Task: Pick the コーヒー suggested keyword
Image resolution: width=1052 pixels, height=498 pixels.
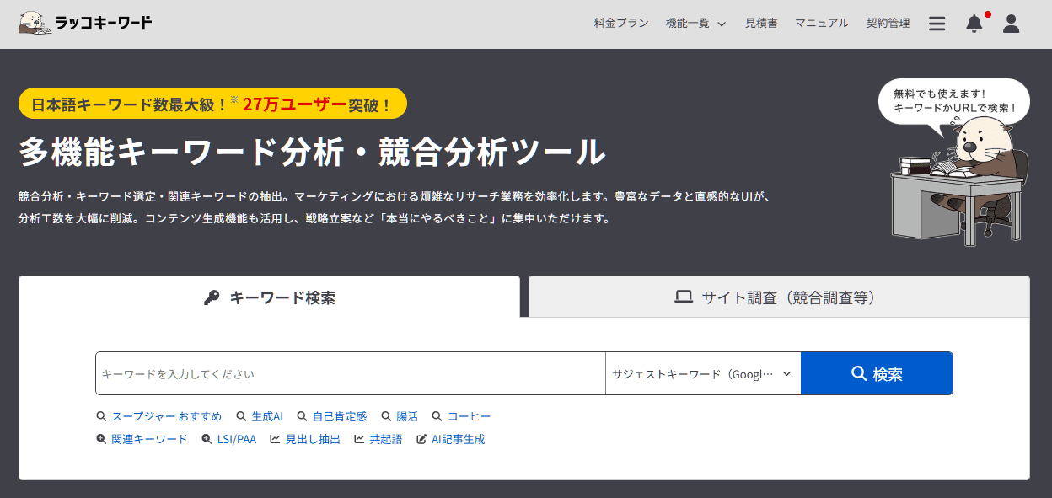Action: click(x=468, y=416)
